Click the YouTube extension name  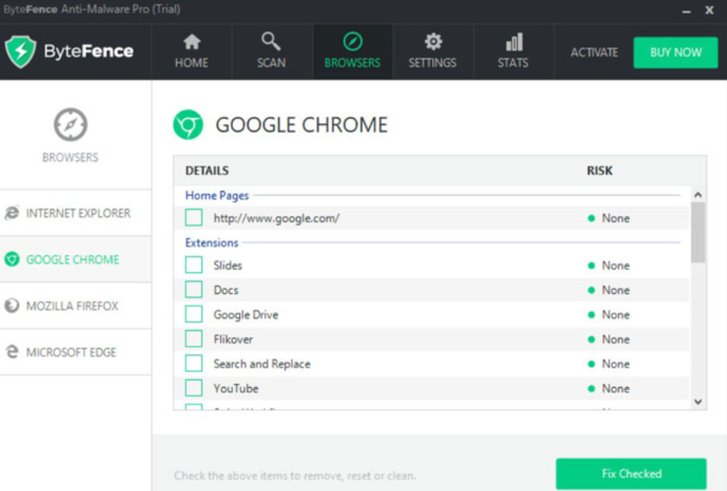tap(236, 389)
